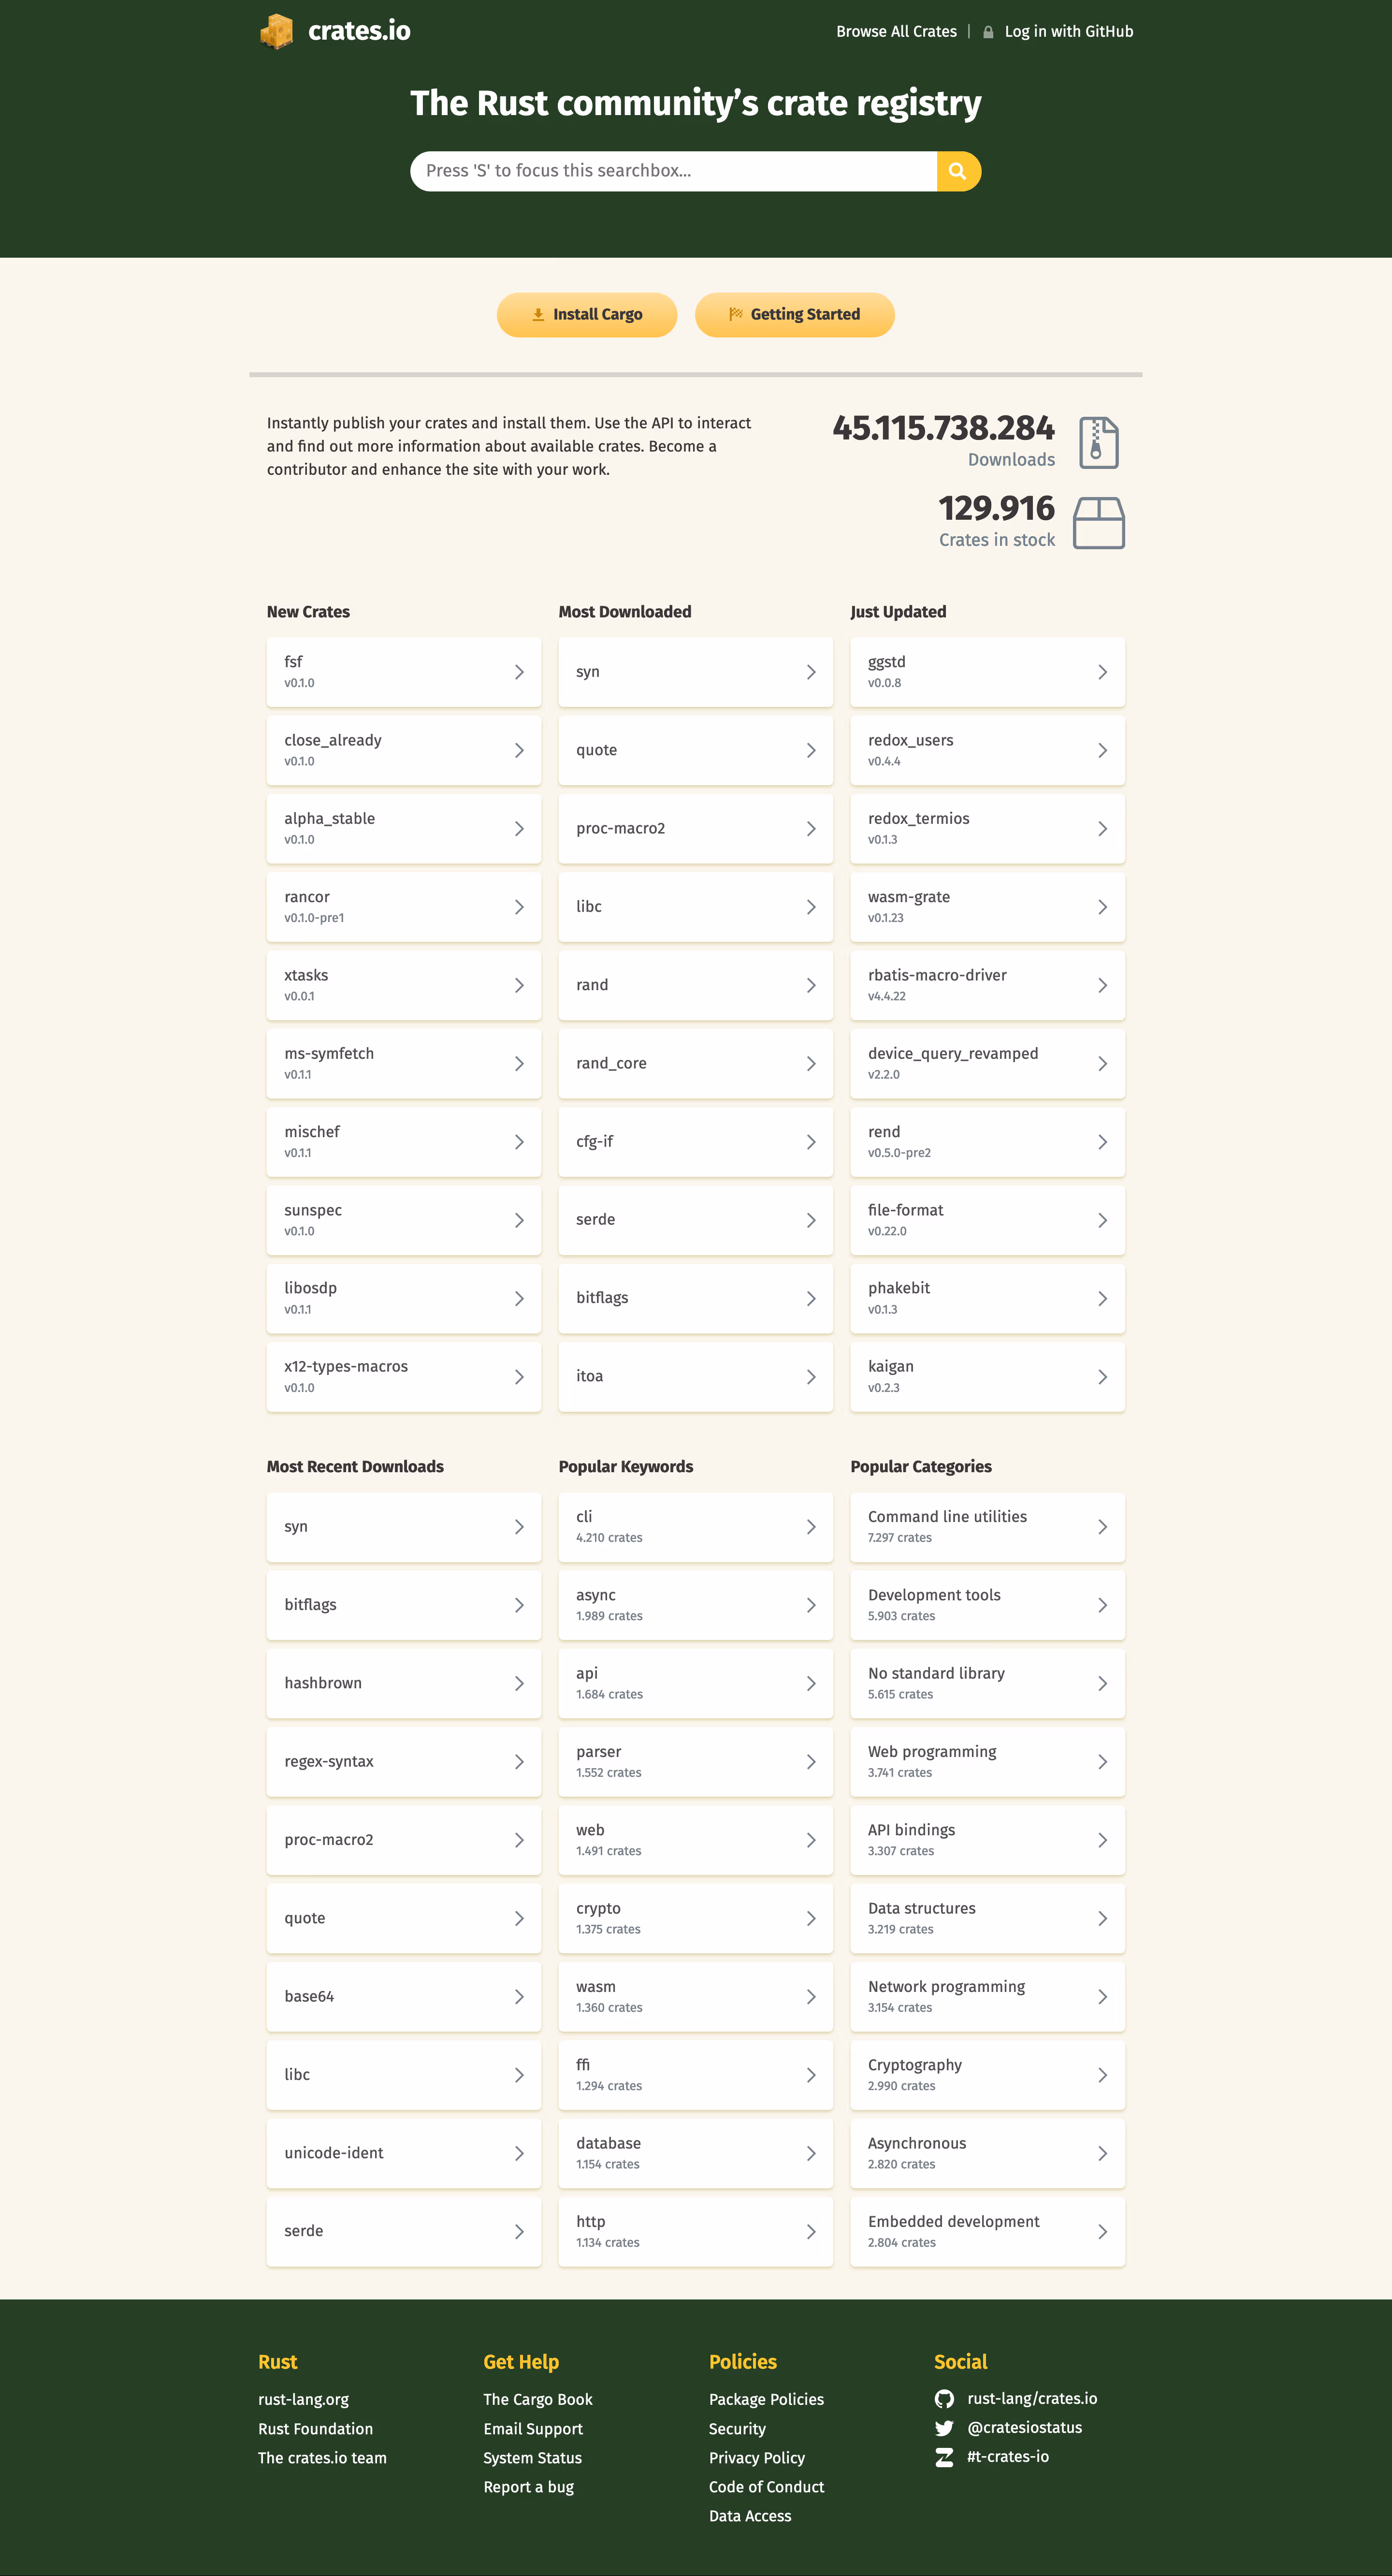The height and width of the screenshot is (2576, 1392).
Task: Click the Getting Started button
Action: tap(795, 315)
